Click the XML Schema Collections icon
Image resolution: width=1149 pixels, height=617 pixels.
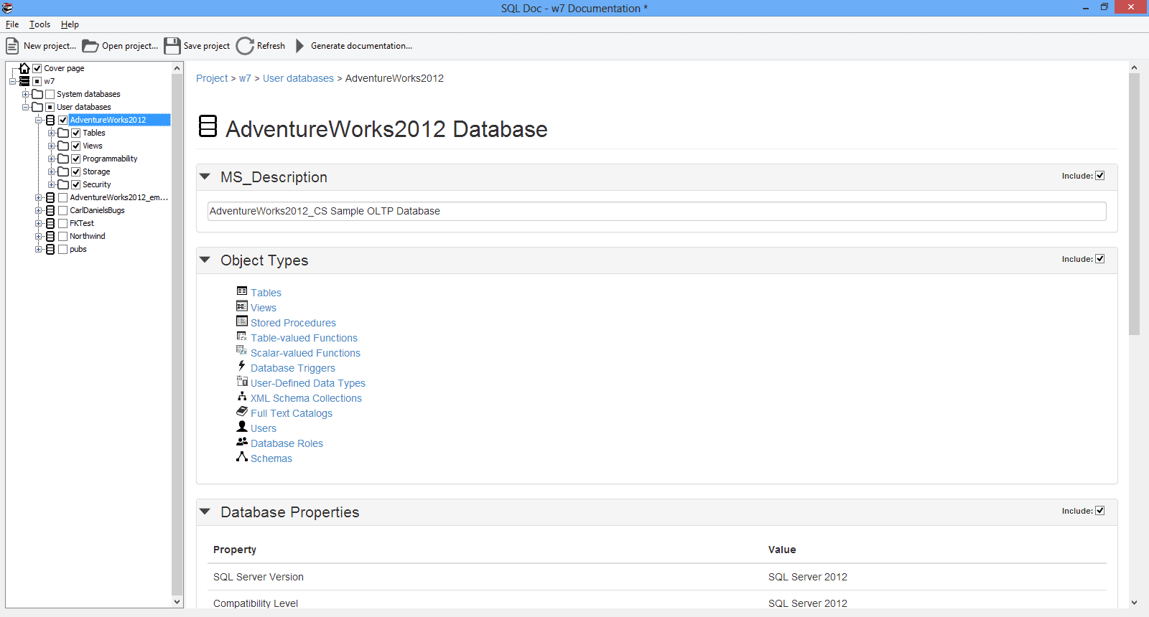(x=242, y=396)
